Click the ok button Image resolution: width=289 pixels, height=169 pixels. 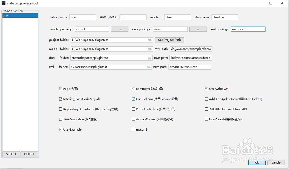[257, 162]
